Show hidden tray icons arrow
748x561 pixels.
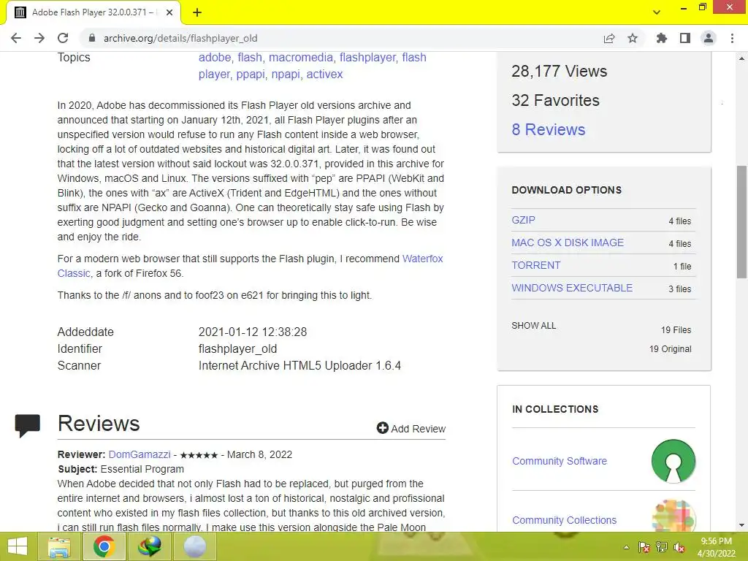click(626, 547)
